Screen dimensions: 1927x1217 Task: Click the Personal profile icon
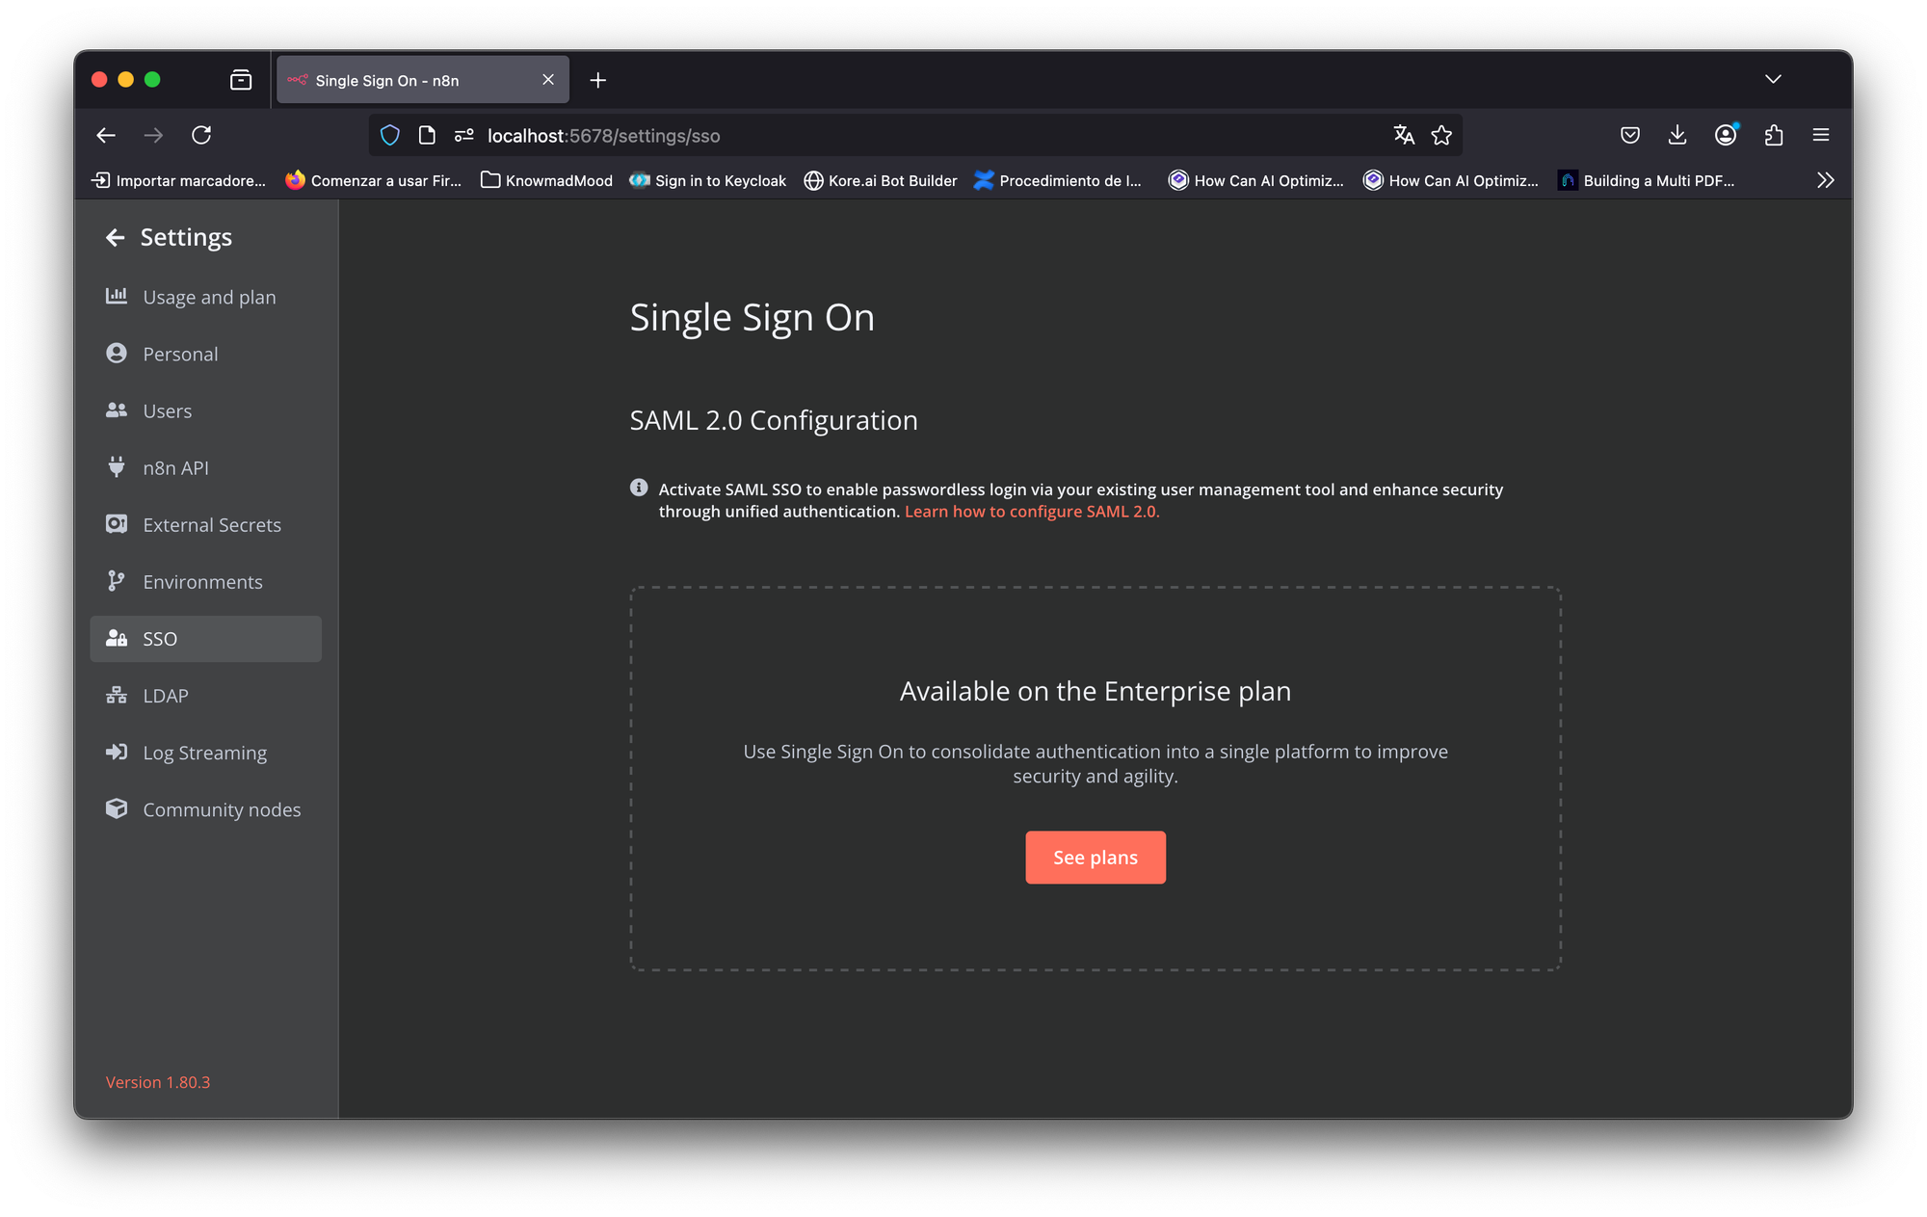click(117, 354)
